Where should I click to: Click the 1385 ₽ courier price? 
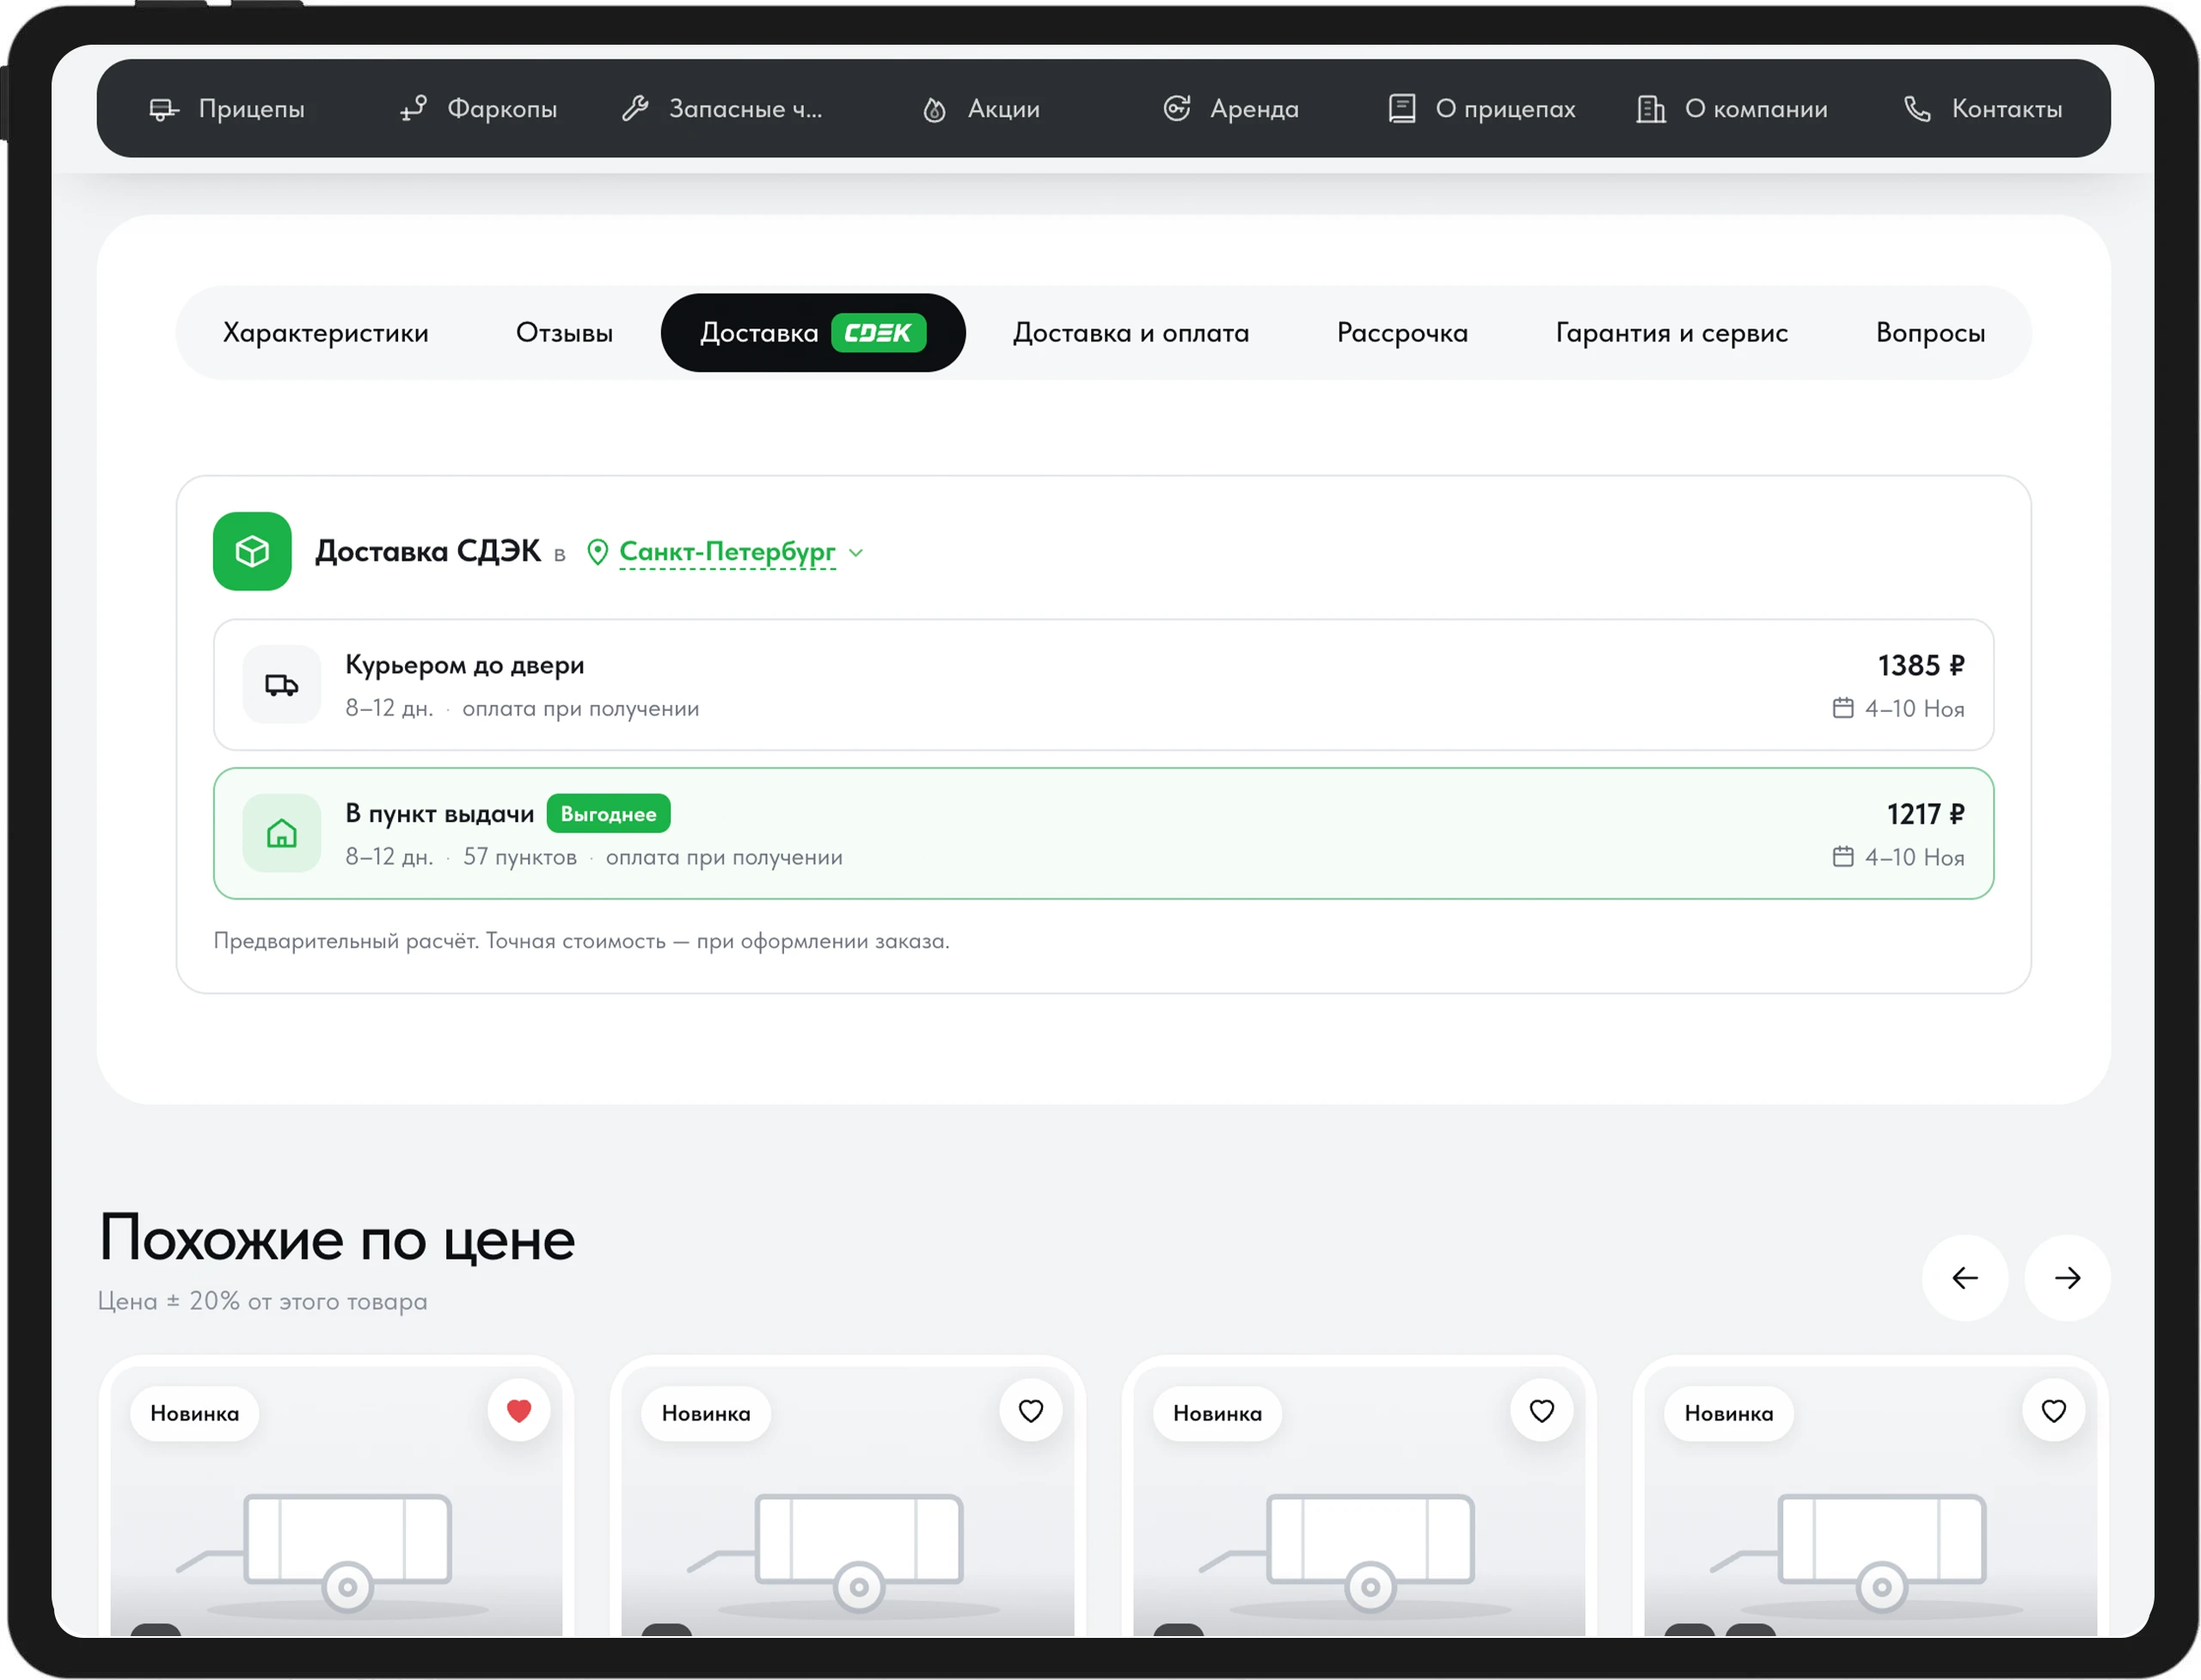click(x=1921, y=666)
